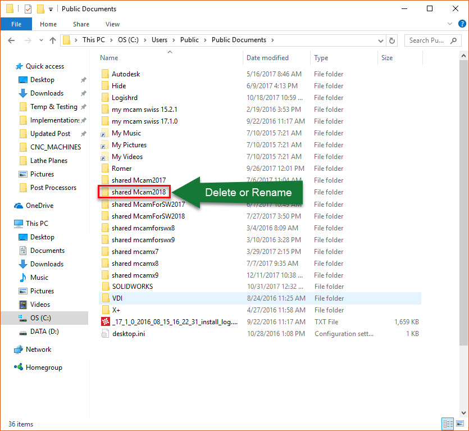469x431 pixels.
Task: Click the New folder quick access icon
Action: (40, 9)
